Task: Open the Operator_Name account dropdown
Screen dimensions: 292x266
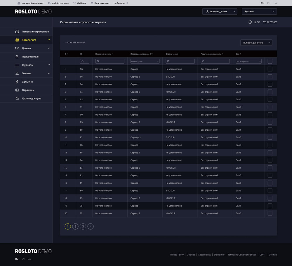Action: (x=220, y=11)
